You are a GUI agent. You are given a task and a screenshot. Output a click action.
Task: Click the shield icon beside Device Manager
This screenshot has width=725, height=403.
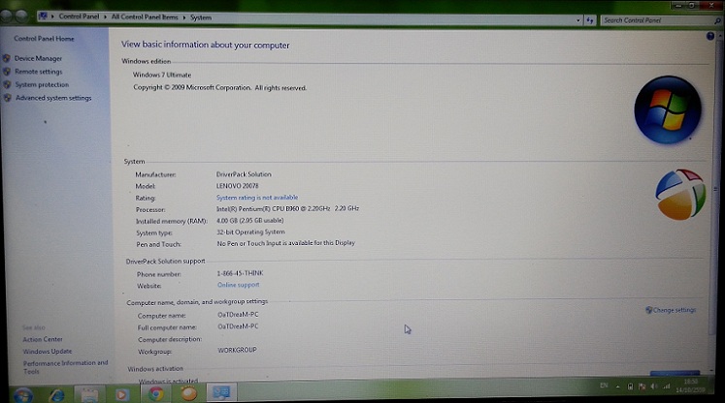(7, 59)
